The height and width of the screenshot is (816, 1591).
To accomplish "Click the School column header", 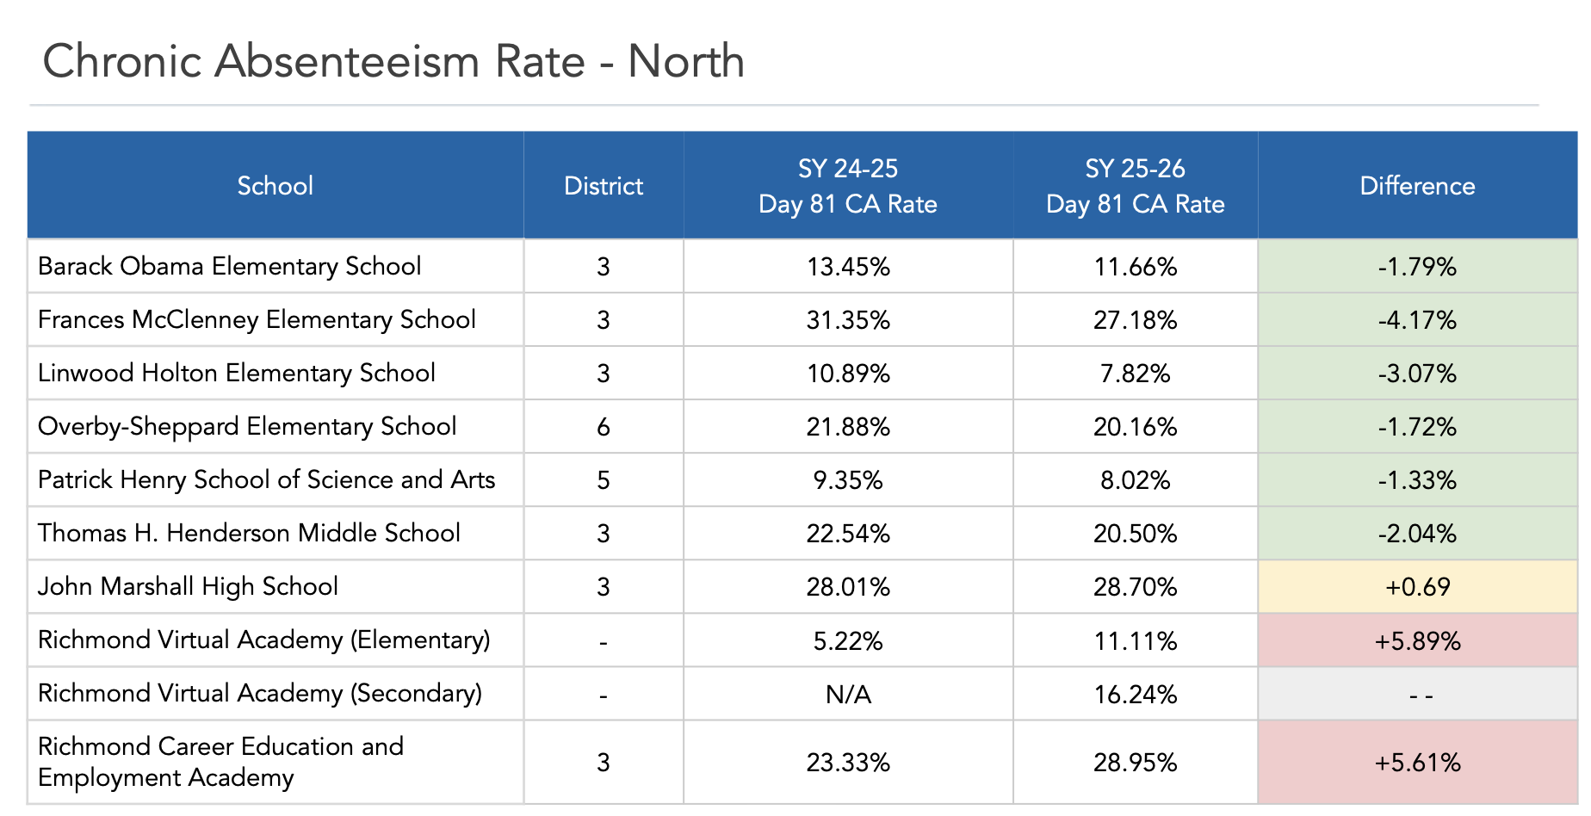I will [275, 185].
